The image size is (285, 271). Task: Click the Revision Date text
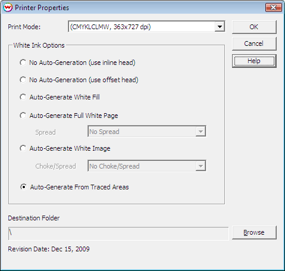coord(49,249)
